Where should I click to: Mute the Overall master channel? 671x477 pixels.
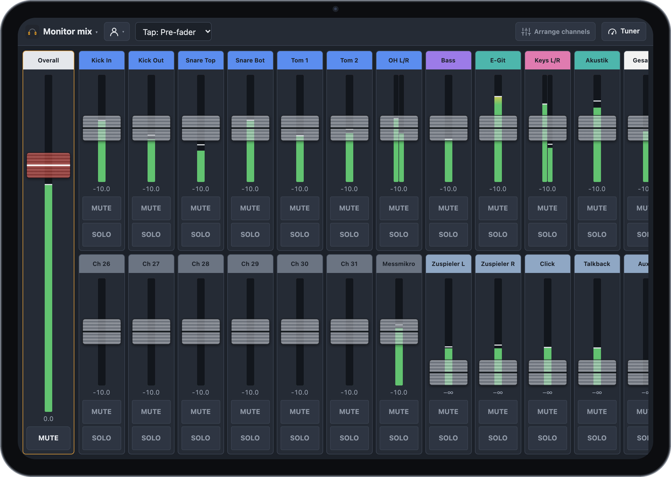pos(48,438)
